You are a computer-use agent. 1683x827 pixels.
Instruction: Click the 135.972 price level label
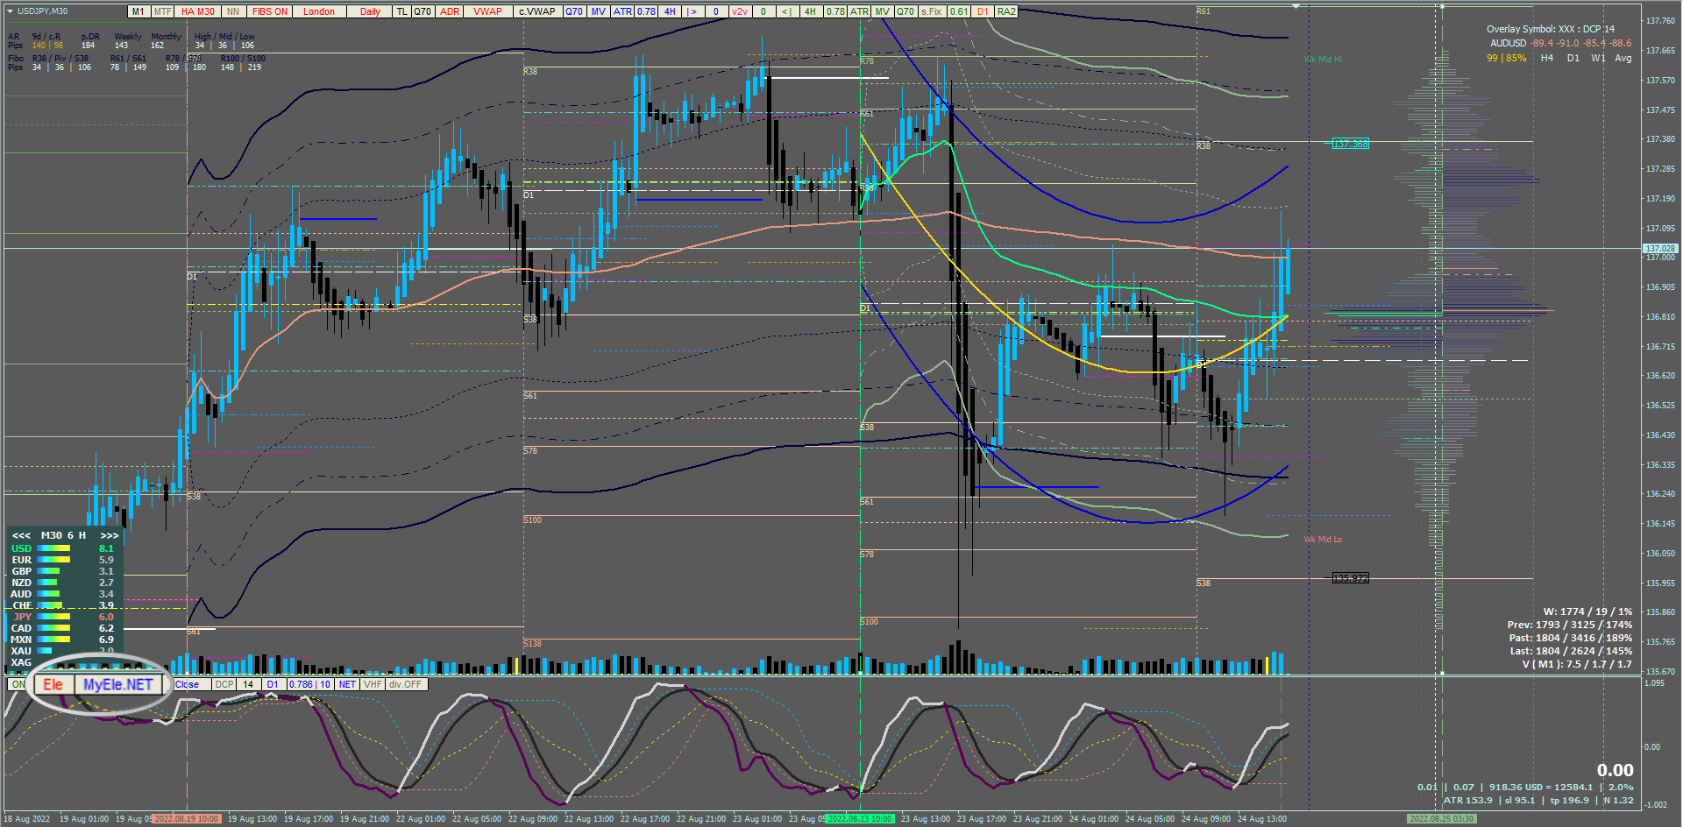click(x=1350, y=578)
